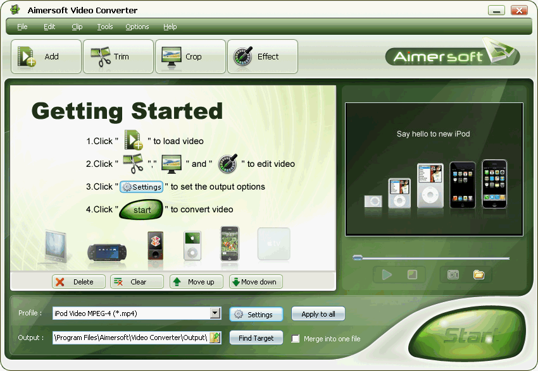The height and width of the screenshot is (371, 538).
Task: Click the 'Profile :' label
Action: 30,313
